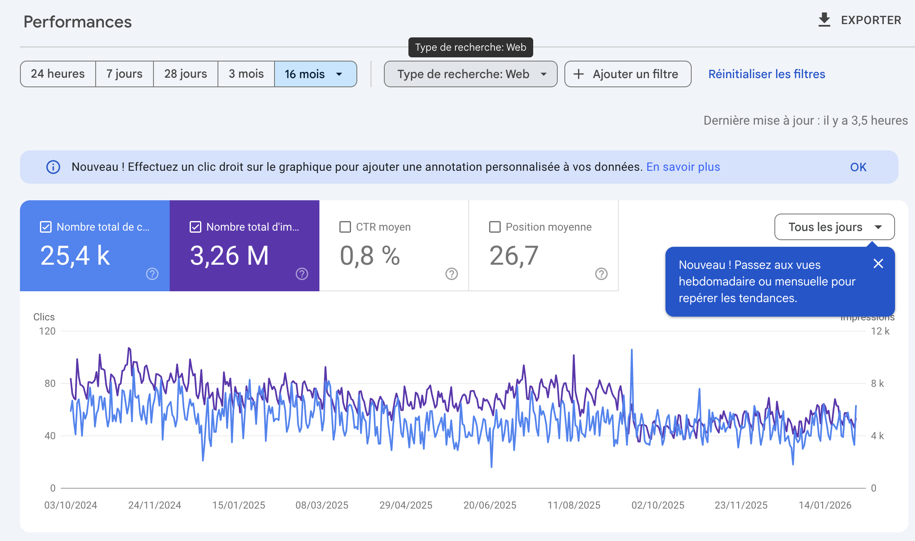Select the 28 jours date range
The width and height of the screenshot is (915, 541).
[x=185, y=74]
